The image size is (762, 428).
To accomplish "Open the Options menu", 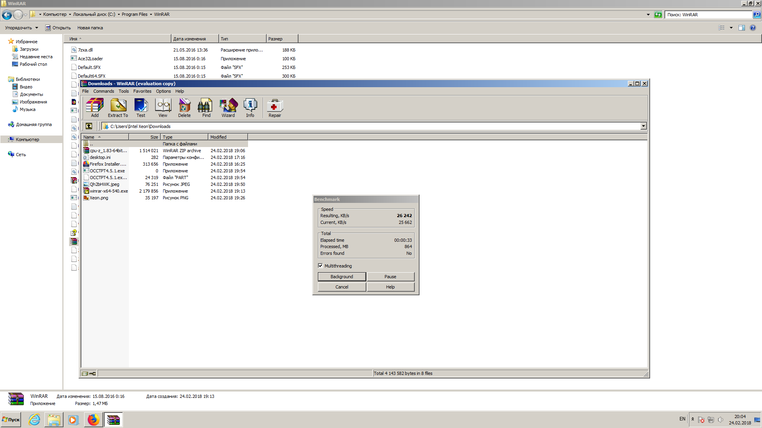I will click(163, 91).
